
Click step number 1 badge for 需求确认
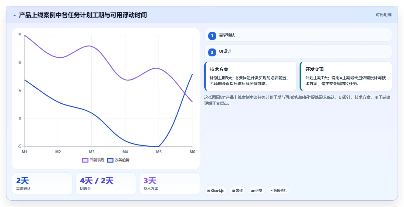(x=212, y=36)
